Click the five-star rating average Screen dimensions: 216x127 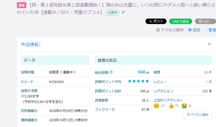click(x=138, y=81)
